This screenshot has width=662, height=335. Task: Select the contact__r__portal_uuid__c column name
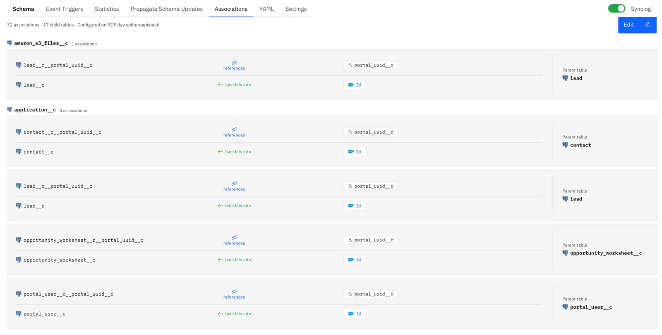[62, 132]
